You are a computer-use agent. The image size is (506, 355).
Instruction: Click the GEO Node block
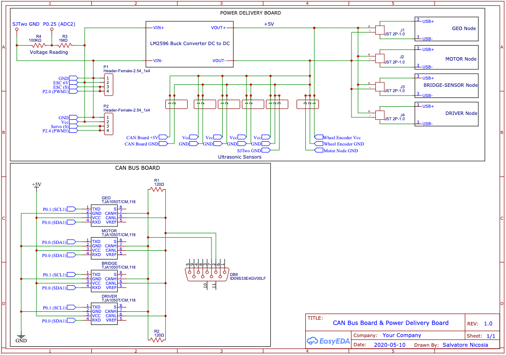pyautogui.click(x=446, y=29)
